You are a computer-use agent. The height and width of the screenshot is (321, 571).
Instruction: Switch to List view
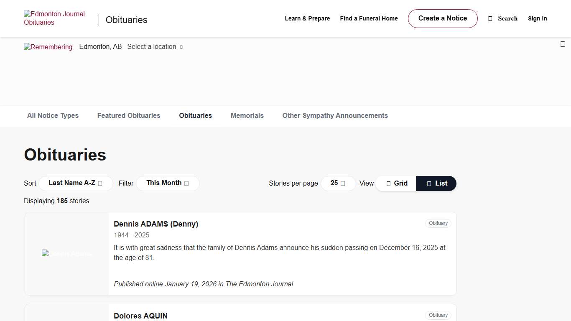pos(436,183)
